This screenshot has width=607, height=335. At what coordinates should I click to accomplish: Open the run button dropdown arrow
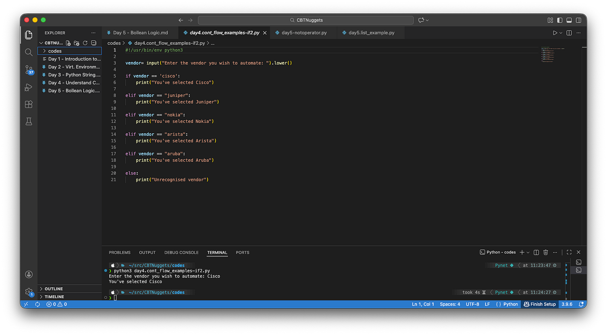(x=561, y=33)
